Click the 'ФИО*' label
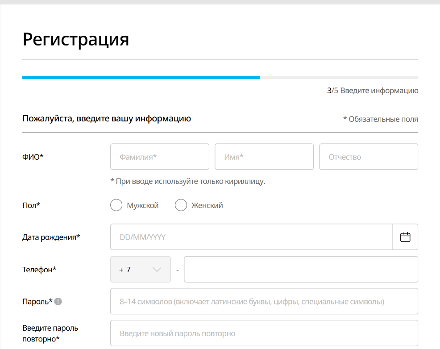This screenshot has height=349, width=440. point(33,157)
